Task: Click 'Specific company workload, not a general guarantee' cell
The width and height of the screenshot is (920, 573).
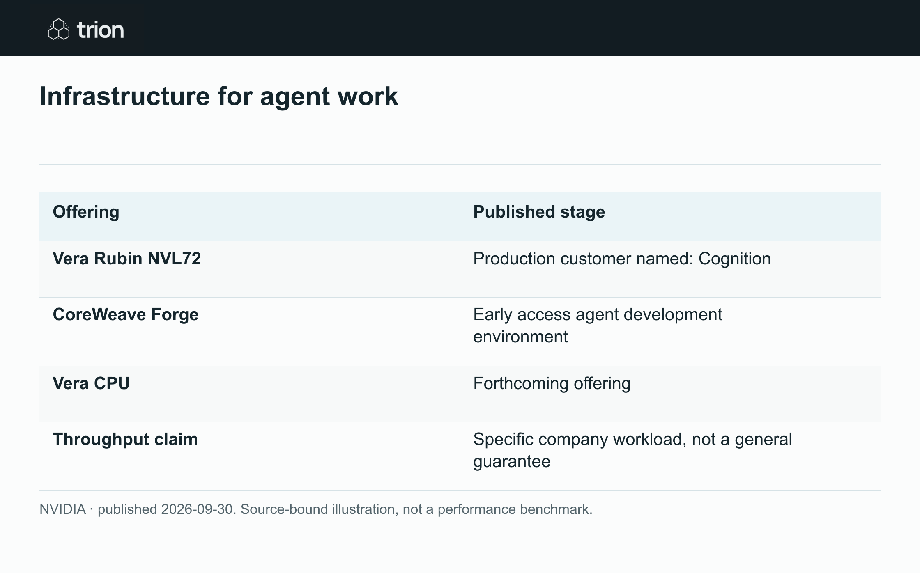Action: [632, 450]
